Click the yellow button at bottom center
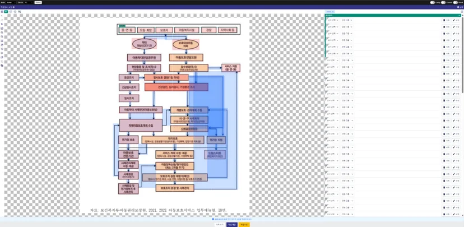The width and height of the screenshot is (464, 227). click(244, 225)
